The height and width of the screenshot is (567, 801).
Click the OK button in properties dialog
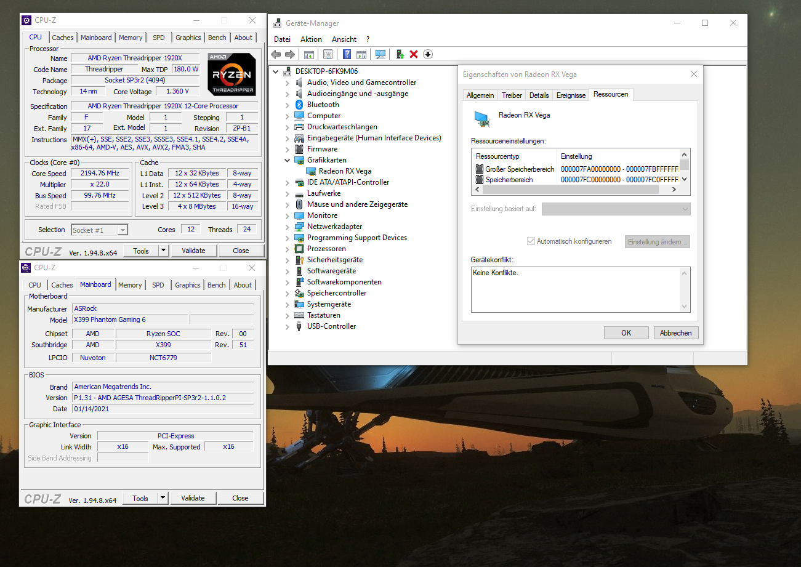point(626,333)
